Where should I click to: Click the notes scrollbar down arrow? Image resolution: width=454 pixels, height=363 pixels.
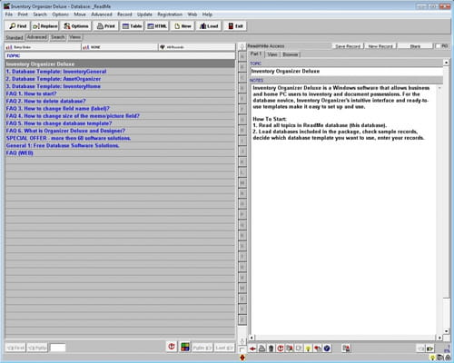click(446, 331)
